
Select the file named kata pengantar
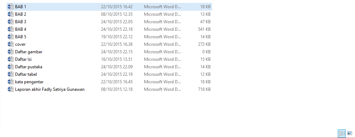click(x=29, y=82)
